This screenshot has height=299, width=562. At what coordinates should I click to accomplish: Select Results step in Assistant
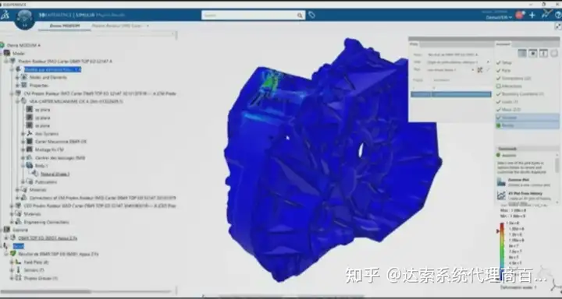527,125
